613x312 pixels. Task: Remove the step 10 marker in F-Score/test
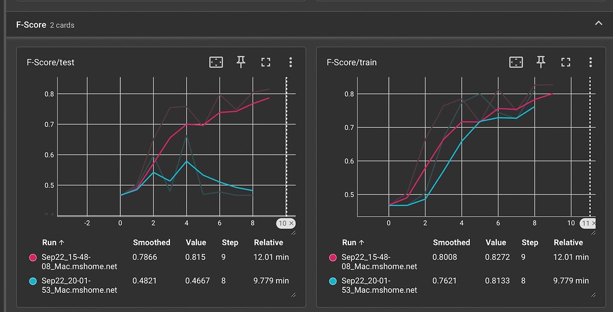coord(291,223)
